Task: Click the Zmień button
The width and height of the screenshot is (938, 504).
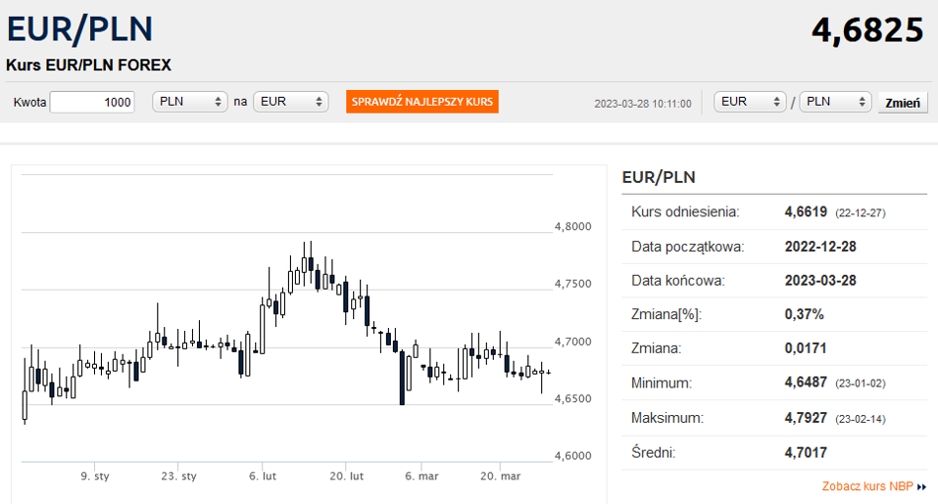Action: point(902,103)
